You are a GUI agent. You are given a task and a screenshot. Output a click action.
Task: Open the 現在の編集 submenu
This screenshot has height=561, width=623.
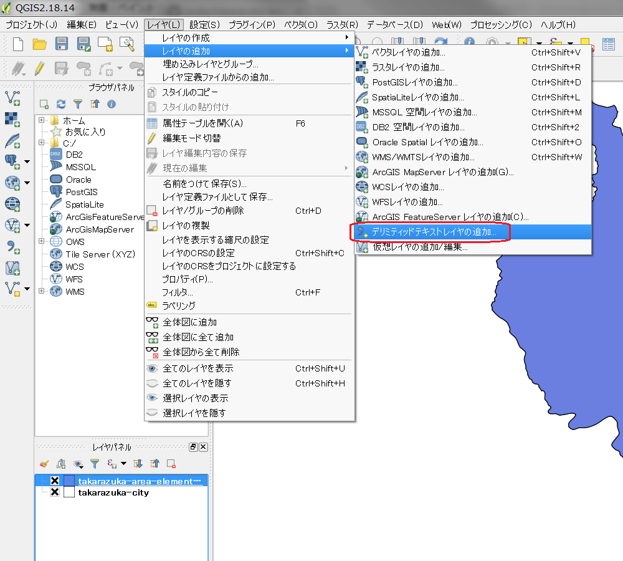[249, 168]
